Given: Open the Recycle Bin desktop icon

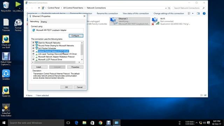Looking at the screenshot, I should [6, 7].
